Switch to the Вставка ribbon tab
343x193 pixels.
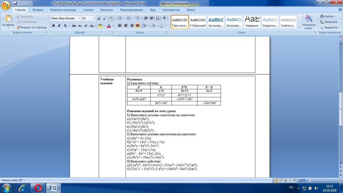tap(38, 10)
